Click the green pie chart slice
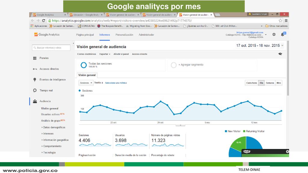This screenshot has width=308, height=173. click(239, 144)
